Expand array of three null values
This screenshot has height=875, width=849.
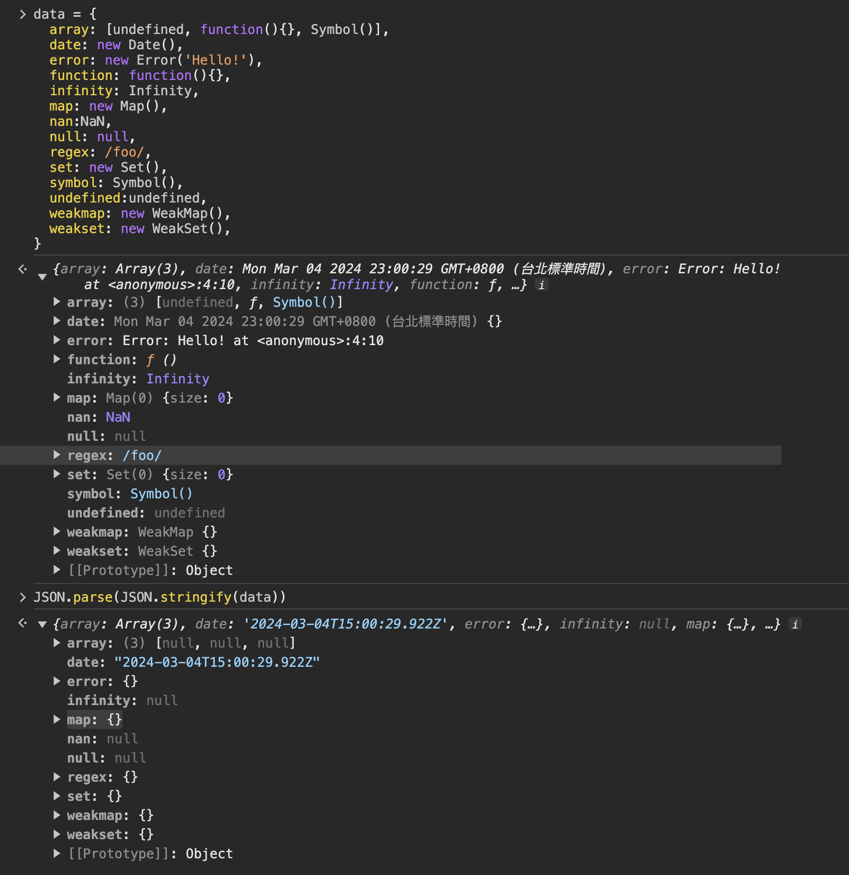(x=57, y=643)
